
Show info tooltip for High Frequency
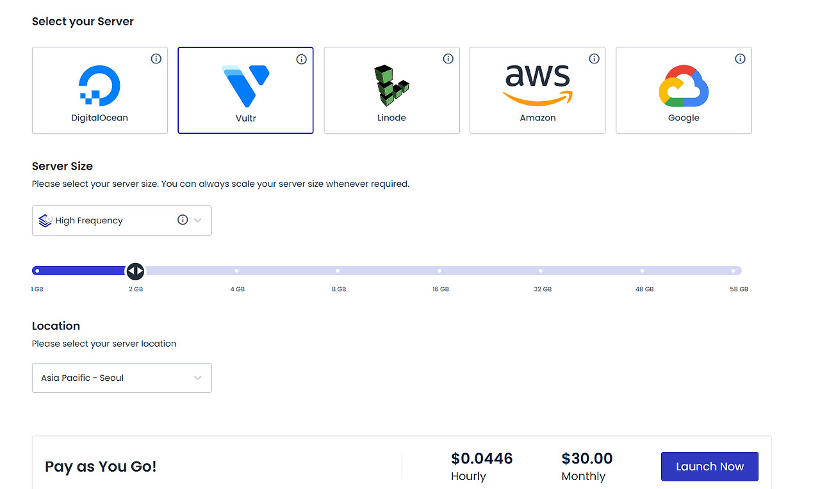pos(182,219)
